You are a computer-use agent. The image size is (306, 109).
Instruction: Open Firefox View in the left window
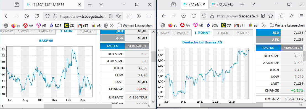click(17, 4)
